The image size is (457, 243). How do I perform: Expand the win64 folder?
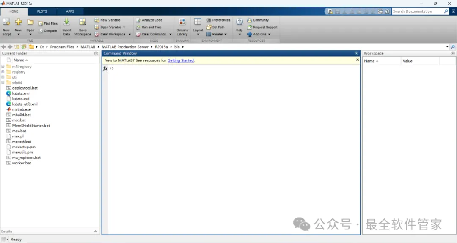pyautogui.click(x=3, y=82)
